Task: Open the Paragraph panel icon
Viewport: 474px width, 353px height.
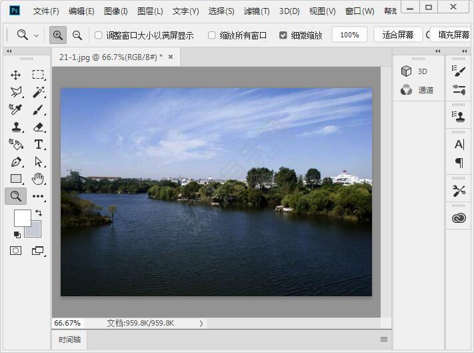Action: 459,163
